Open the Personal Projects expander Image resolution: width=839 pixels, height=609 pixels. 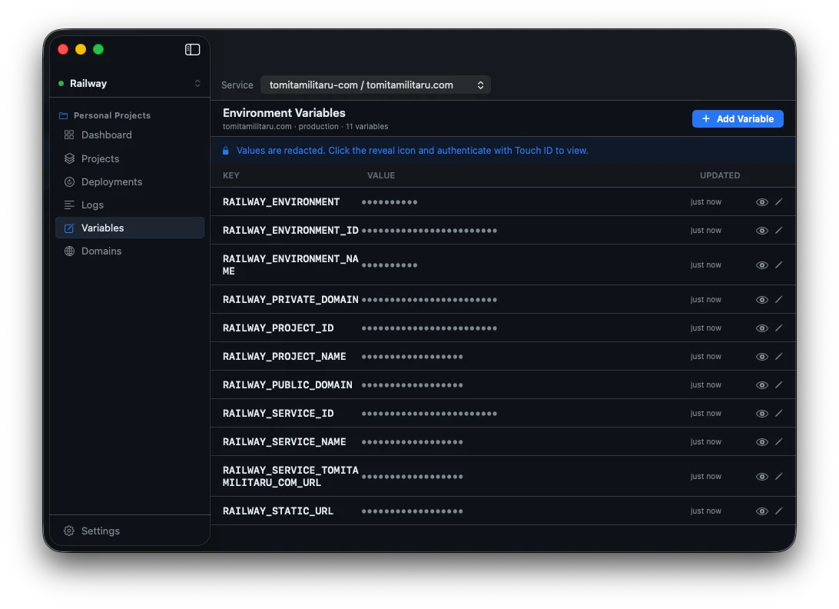[113, 115]
